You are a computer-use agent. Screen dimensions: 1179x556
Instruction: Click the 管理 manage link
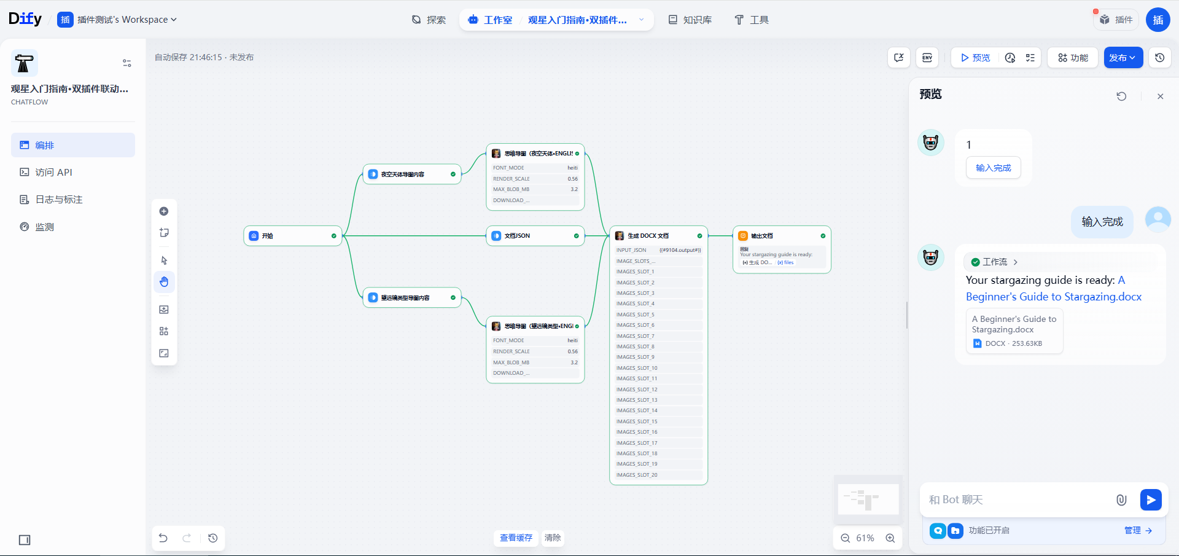pos(1138,531)
